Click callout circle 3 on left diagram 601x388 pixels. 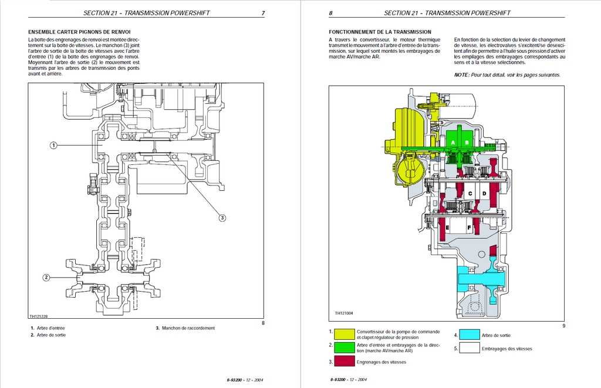tap(222, 218)
